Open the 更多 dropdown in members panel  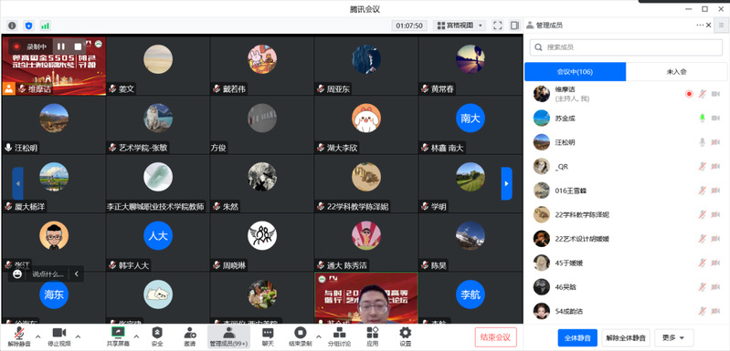point(674,337)
